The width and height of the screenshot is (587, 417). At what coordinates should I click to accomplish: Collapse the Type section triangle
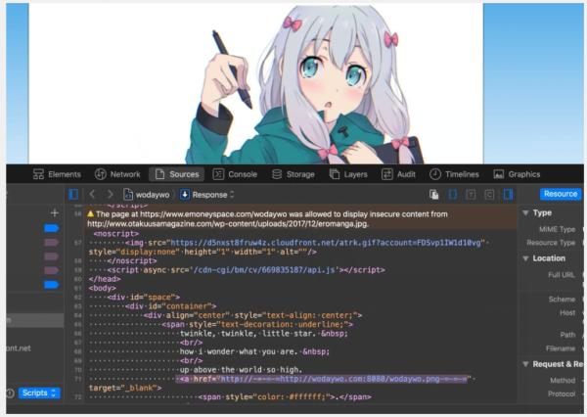pos(525,212)
